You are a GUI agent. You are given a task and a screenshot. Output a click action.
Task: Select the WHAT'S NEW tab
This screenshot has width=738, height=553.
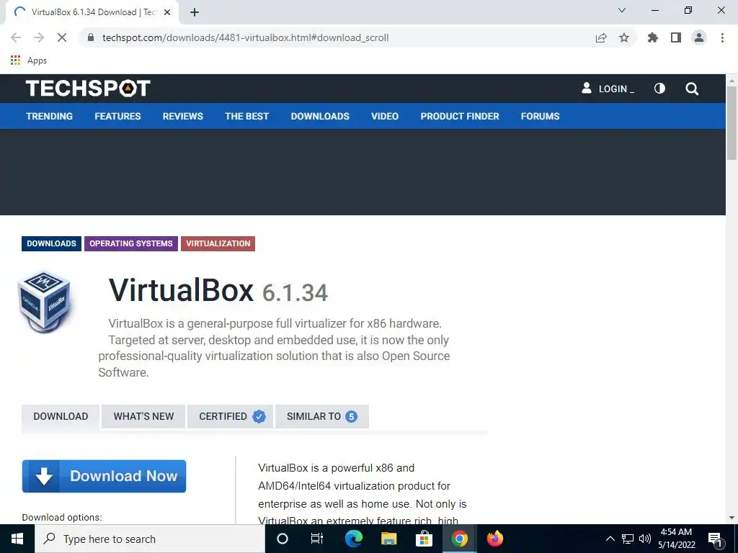(x=143, y=417)
